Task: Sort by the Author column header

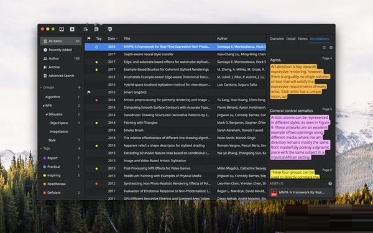Action: [222, 39]
